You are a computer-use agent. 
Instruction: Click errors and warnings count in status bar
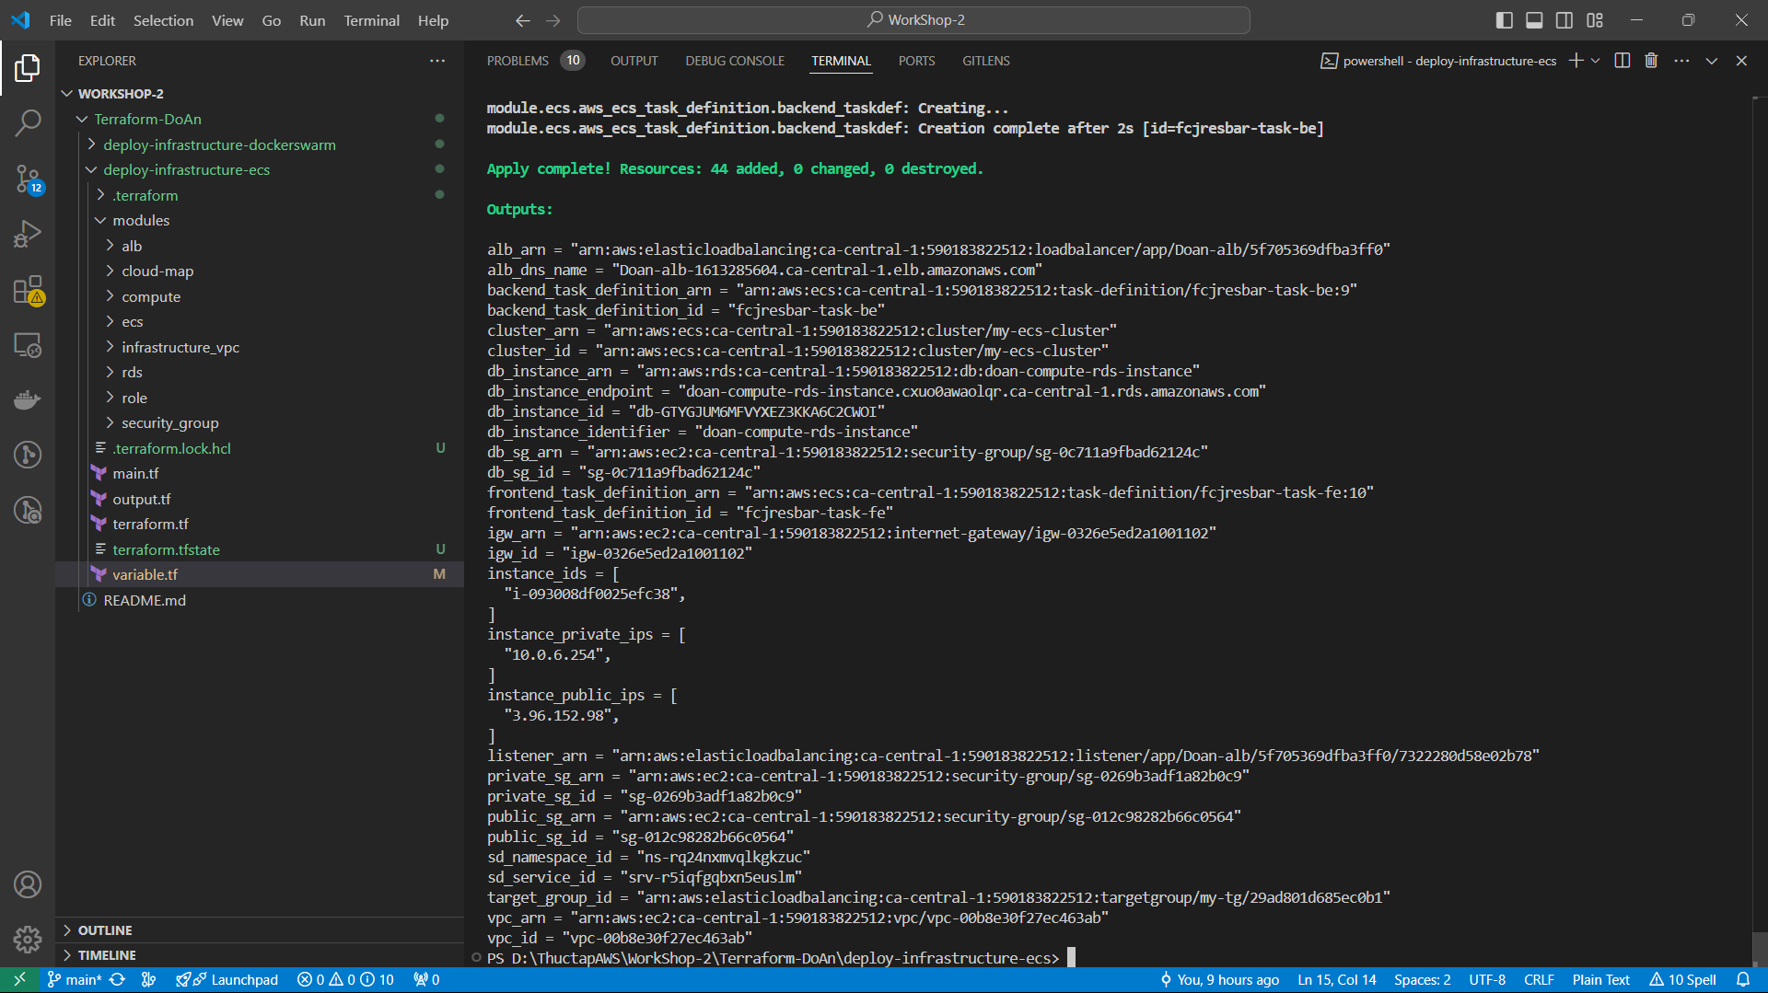[345, 980]
